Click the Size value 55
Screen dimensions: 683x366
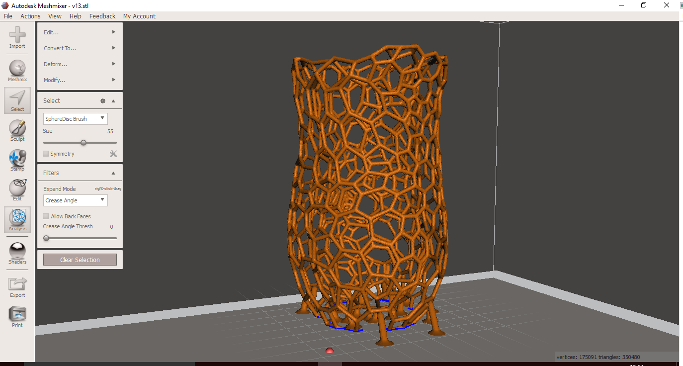(110, 131)
